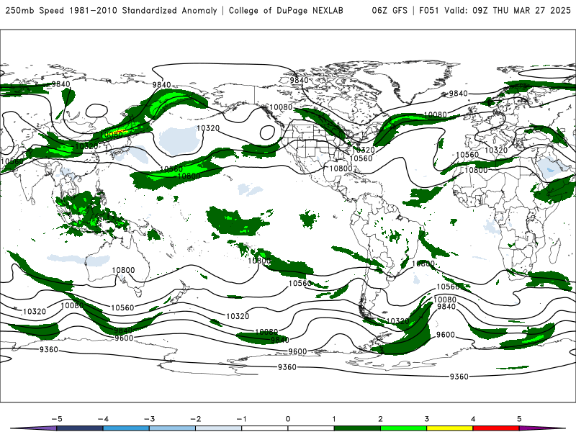Image resolution: width=576 pixels, height=432 pixels.
Task: Click the "5" colorbar label
Action: pyautogui.click(x=519, y=419)
